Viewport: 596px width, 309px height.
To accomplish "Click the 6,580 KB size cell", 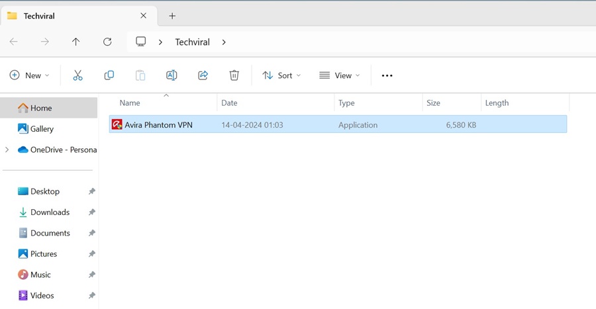I will [x=461, y=125].
